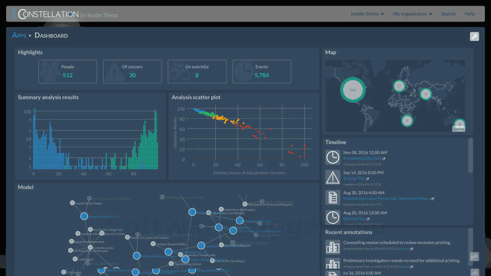Expand the My organization dropdown
This screenshot has height=276, width=491.
412,14
